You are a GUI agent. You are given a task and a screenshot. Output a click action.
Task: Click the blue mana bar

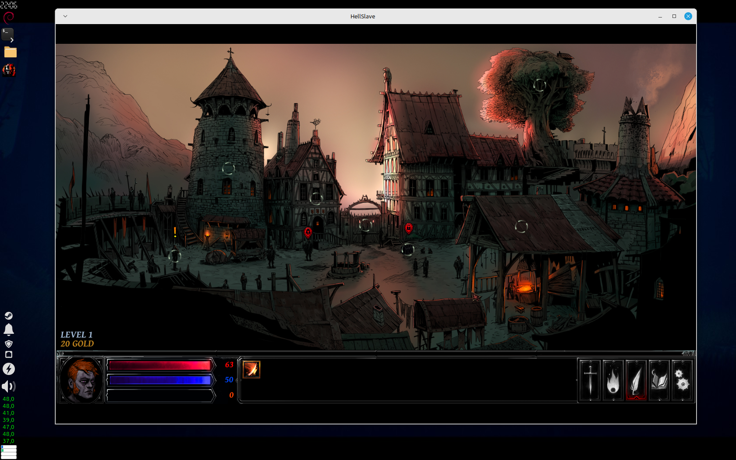[x=160, y=380]
